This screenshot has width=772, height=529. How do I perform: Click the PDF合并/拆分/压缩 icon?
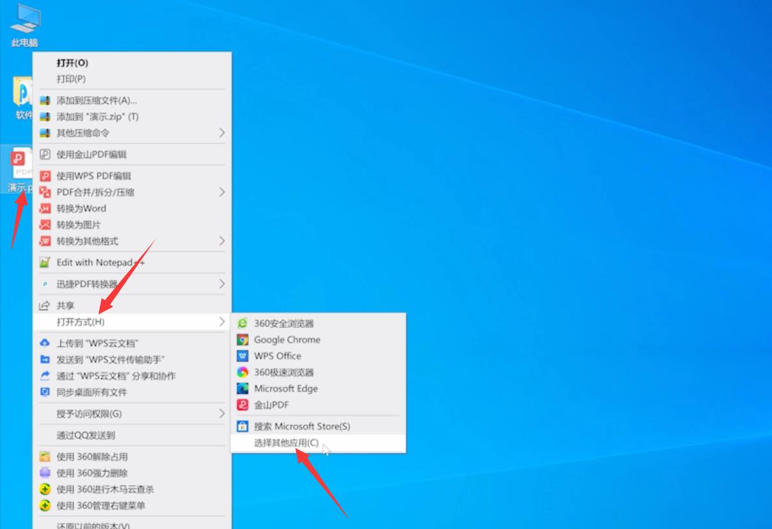tap(45, 193)
